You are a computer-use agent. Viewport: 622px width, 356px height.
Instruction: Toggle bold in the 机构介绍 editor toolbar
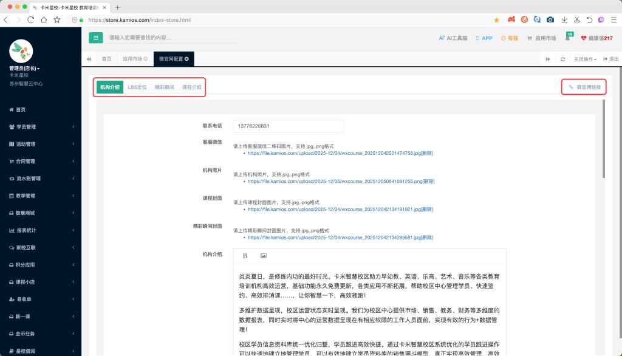click(x=245, y=256)
